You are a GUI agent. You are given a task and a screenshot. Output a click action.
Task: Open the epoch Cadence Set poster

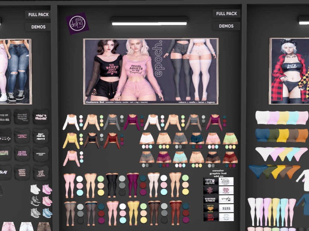point(151,71)
